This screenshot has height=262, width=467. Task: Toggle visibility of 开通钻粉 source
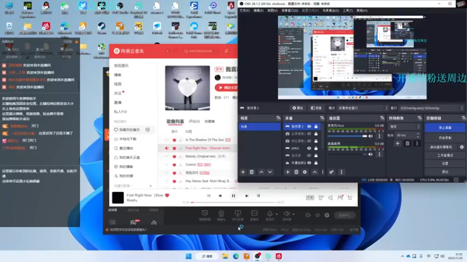(309, 163)
